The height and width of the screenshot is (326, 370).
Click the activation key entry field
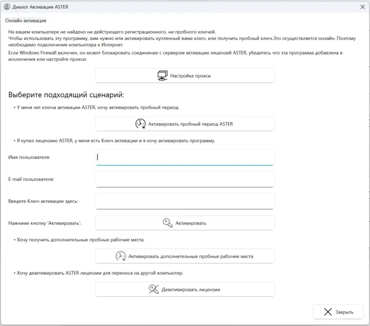click(185, 201)
